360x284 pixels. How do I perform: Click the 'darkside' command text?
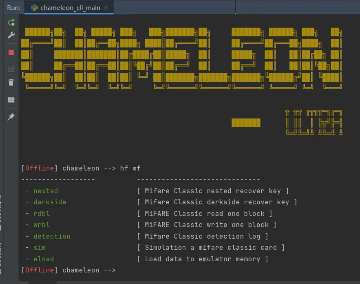click(x=50, y=202)
